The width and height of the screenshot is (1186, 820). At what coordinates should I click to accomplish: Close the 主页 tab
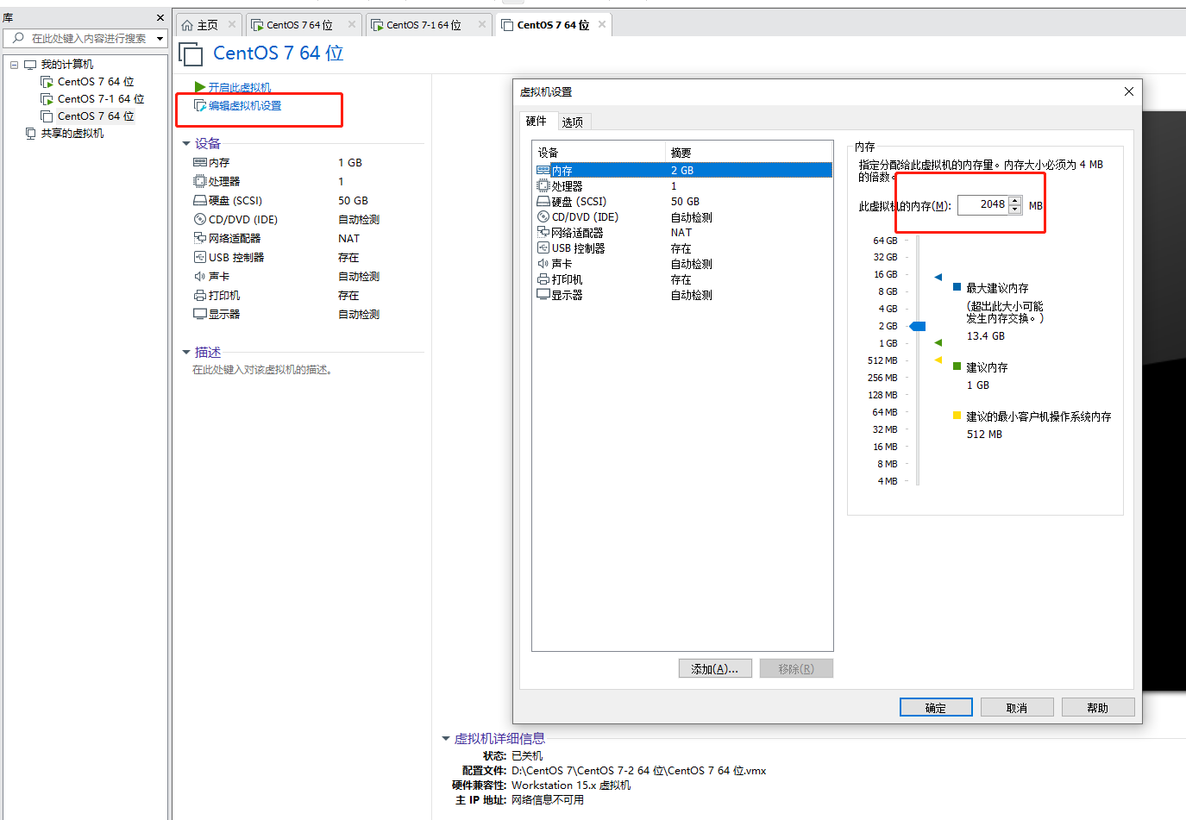pos(232,24)
